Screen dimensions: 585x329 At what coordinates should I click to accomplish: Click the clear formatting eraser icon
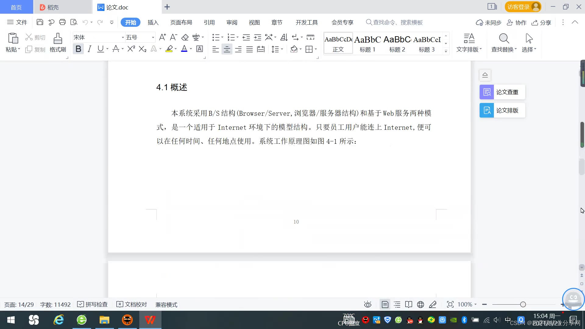click(185, 37)
